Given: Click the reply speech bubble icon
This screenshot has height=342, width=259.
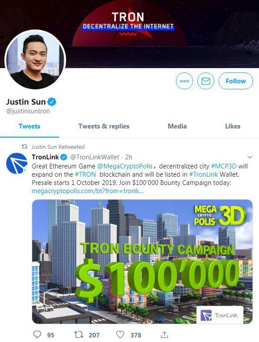Looking at the screenshot, I should pos(37,334).
